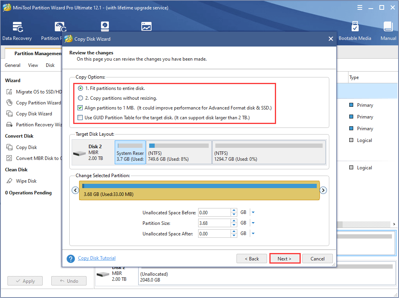The width and height of the screenshot is (399, 298).
Task: Click the Back button
Action: click(252, 259)
